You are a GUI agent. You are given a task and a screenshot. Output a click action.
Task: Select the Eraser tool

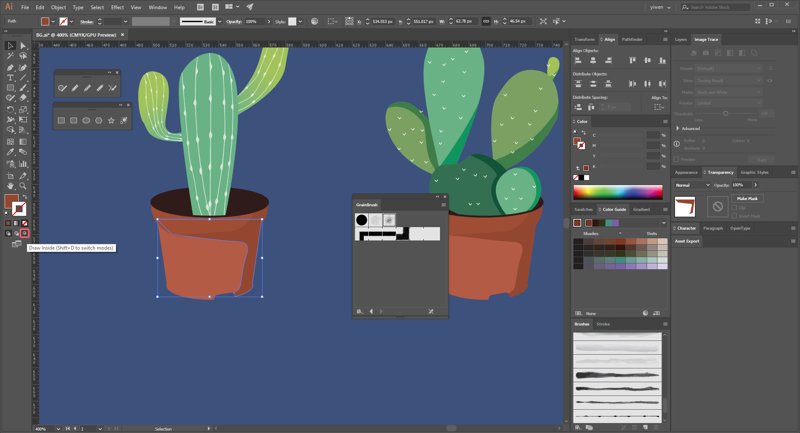[x=23, y=98]
